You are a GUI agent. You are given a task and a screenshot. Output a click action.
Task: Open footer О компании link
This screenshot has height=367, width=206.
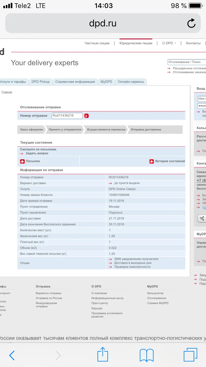click(99, 293)
